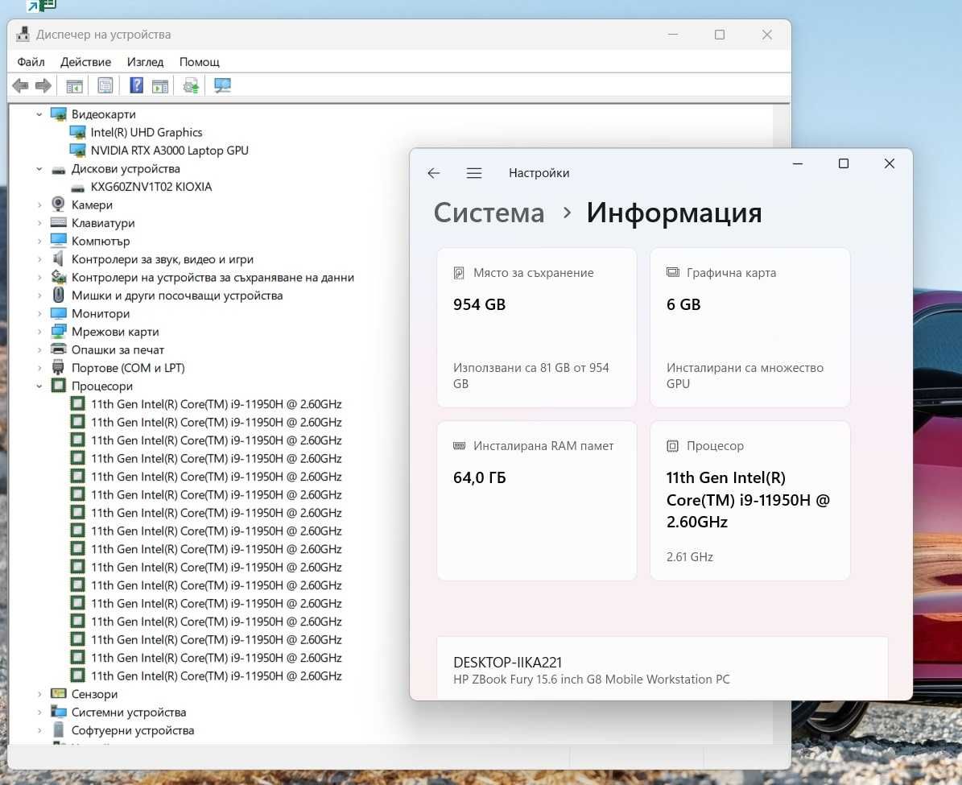
Task: Click update driver toolbar icon
Action: pyautogui.click(x=191, y=85)
